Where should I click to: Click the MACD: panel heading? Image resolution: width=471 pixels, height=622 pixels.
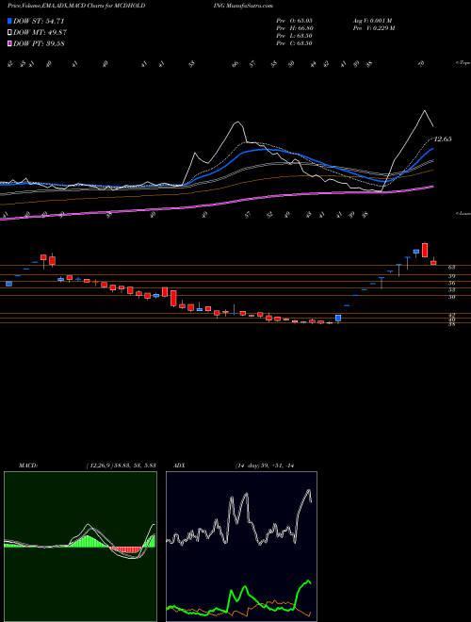point(27,466)
